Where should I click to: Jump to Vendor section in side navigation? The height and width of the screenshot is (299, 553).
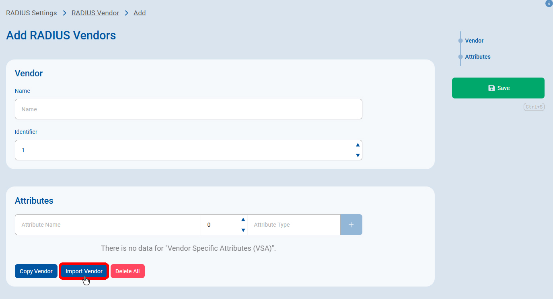coord(474,41)
